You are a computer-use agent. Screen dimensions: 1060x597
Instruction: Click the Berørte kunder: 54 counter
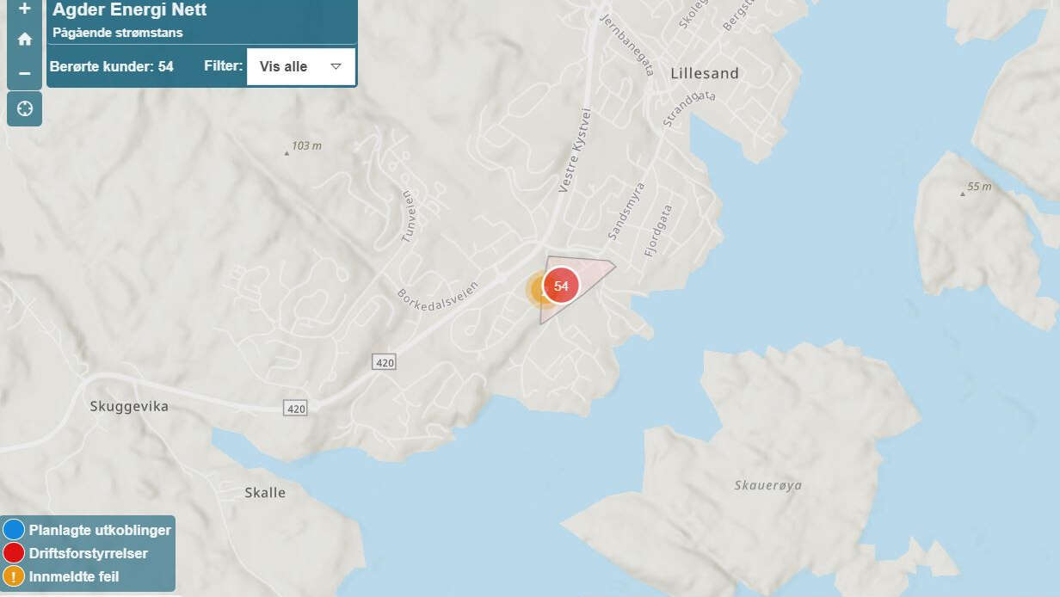point(112,66)
